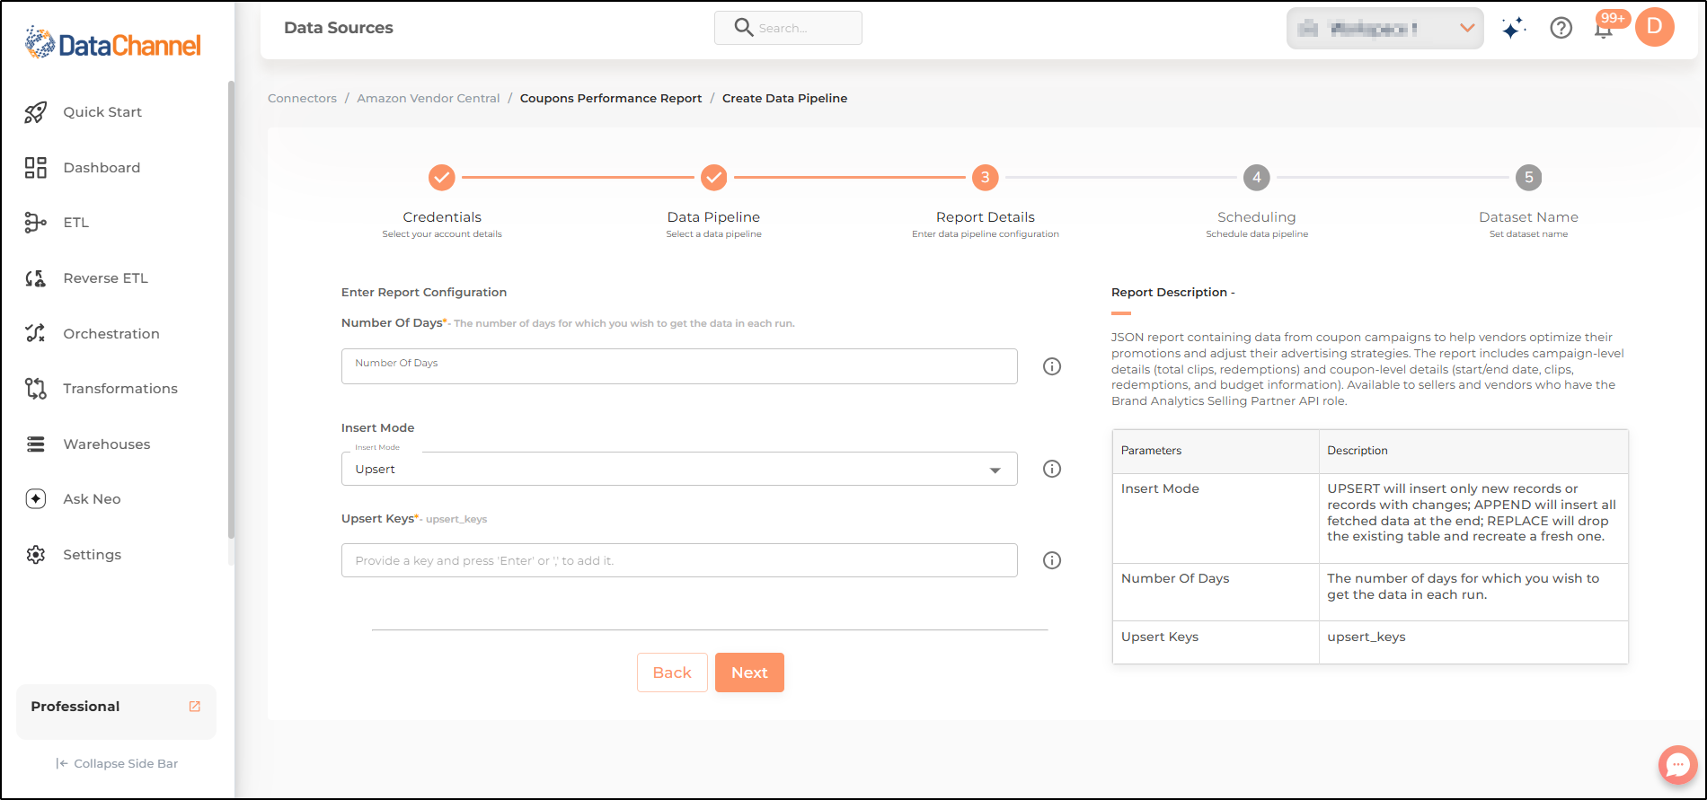
Task: Open Quick Start rocket icon
Action: [x=36, y=112]
